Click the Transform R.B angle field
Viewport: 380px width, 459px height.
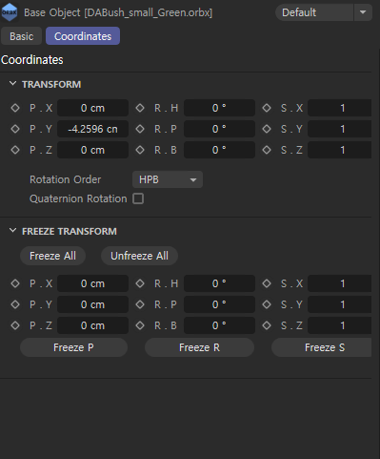(219, 150)
